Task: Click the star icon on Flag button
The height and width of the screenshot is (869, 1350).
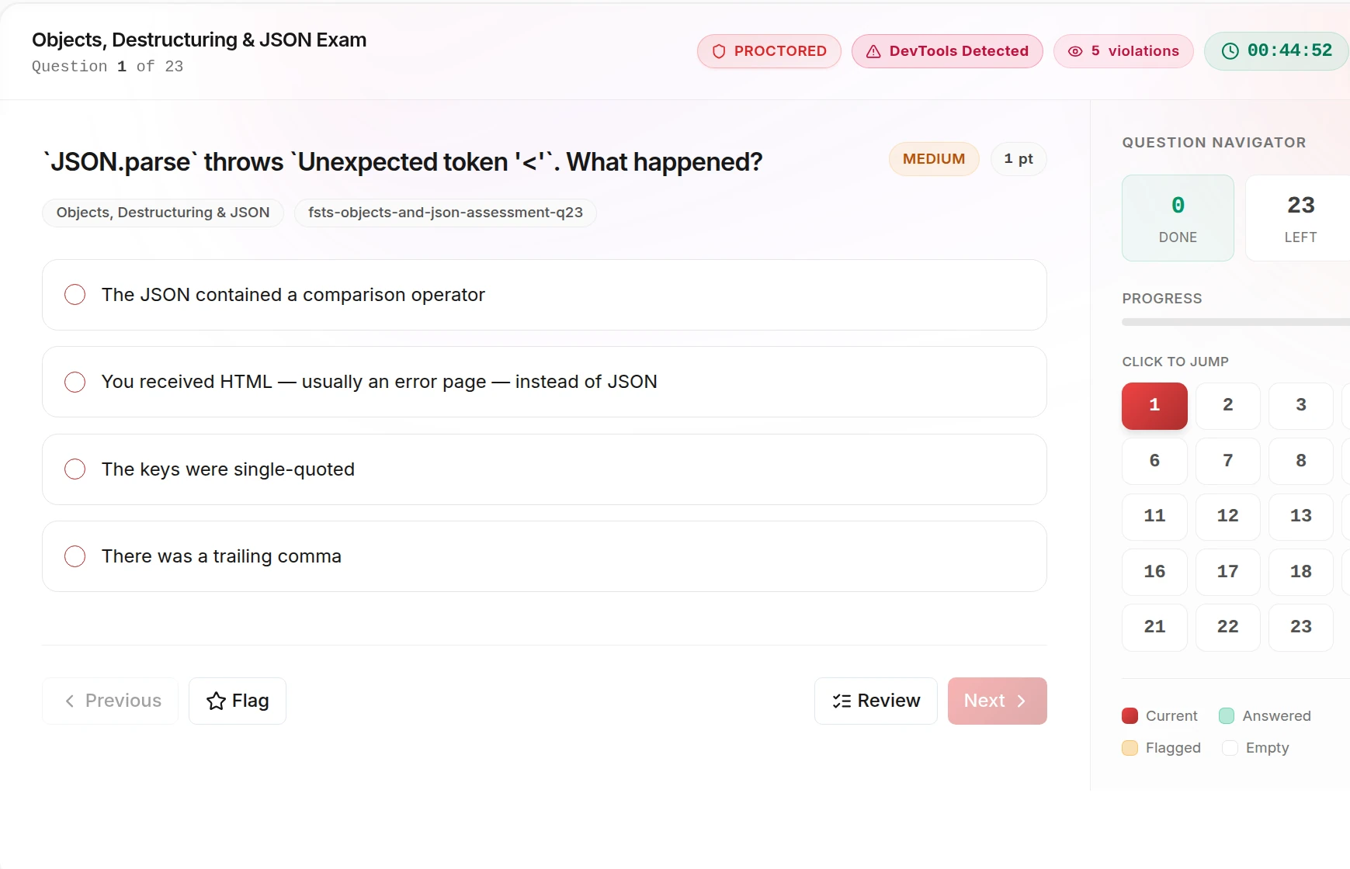Action: tap(216, 701)
